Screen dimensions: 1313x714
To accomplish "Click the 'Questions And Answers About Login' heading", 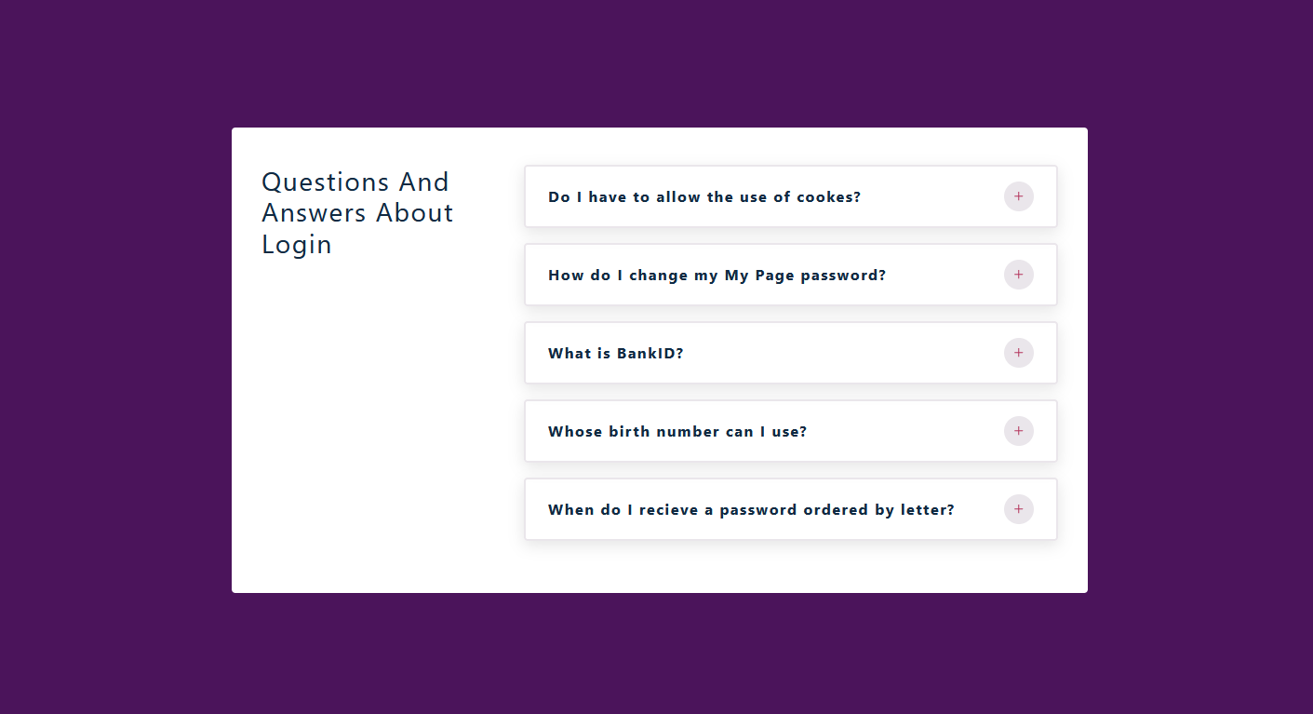I will pos(357,212).
